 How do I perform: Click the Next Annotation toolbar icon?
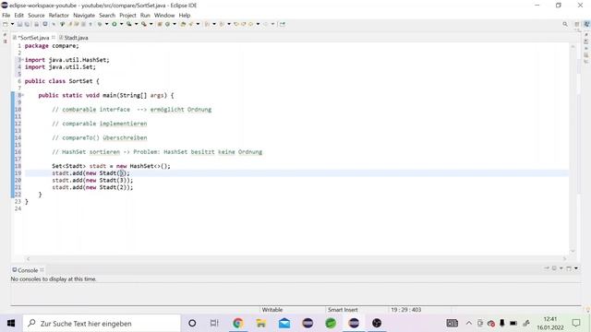(x=207, y=24)
